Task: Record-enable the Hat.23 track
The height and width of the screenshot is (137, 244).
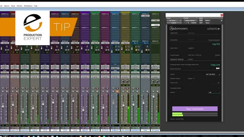Action: tap(37, 88)
